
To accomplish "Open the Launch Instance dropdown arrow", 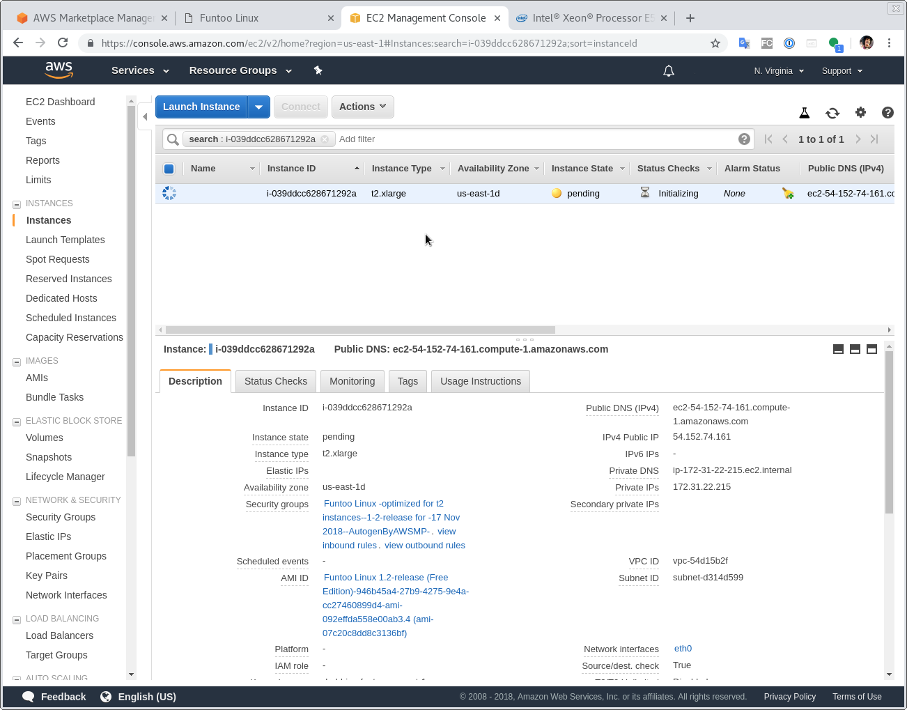I will [258, 107].
